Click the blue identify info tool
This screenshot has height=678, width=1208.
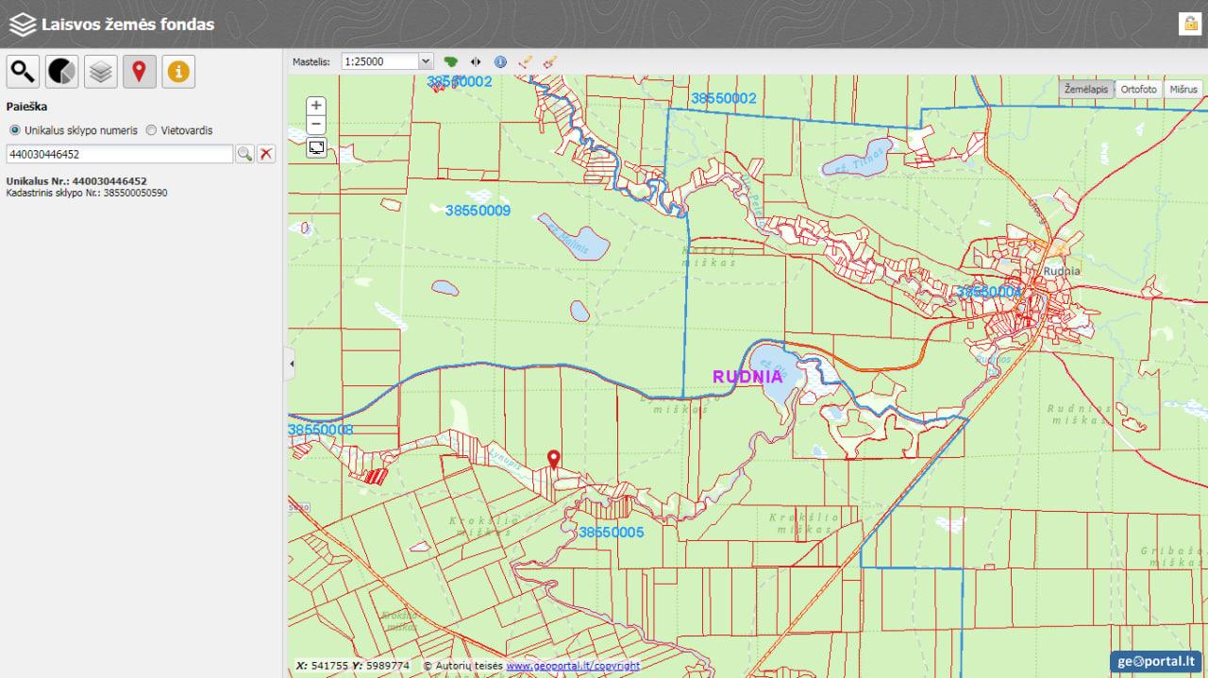500,61
